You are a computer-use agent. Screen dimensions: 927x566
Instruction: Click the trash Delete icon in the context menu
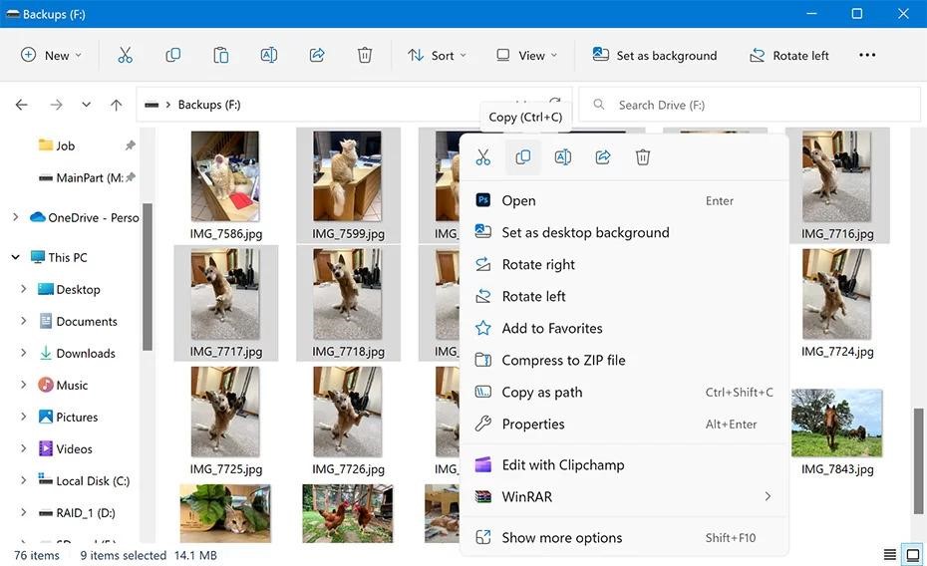tap(643, 157)
